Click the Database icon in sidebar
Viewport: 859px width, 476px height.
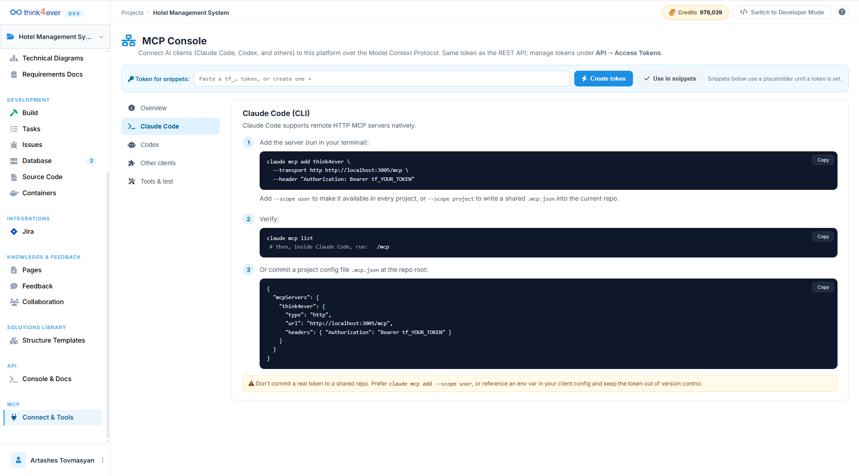coord(14,161)
